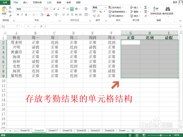Open the font size dropdown showing 11
This screenshot has height=137, width=183.
51,9
